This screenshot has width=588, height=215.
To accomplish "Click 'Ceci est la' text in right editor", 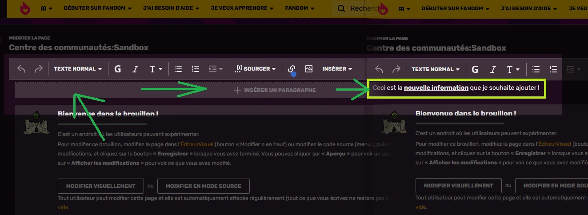I will coord(388,88).
